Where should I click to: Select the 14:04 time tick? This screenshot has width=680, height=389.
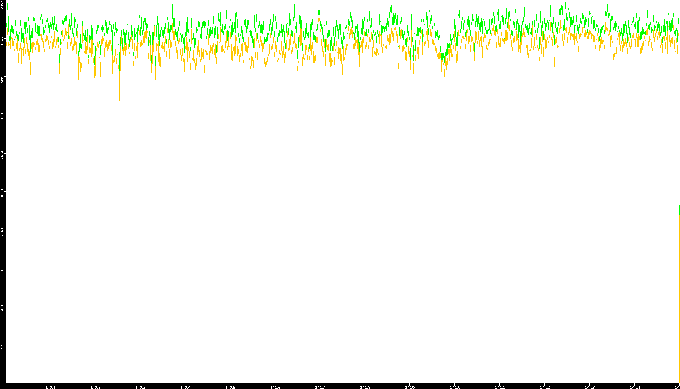[185, 387]
